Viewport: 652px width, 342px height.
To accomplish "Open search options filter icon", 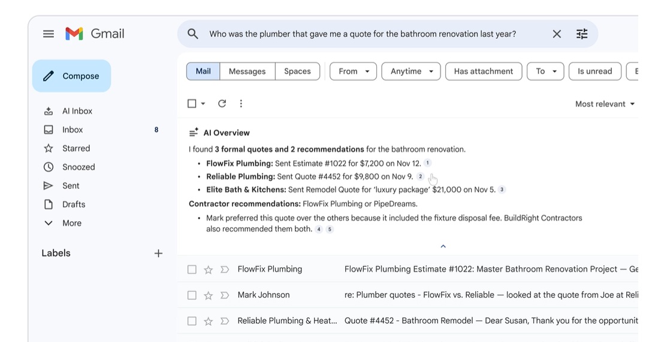I will pyautogui.click(x=582, y=34).
